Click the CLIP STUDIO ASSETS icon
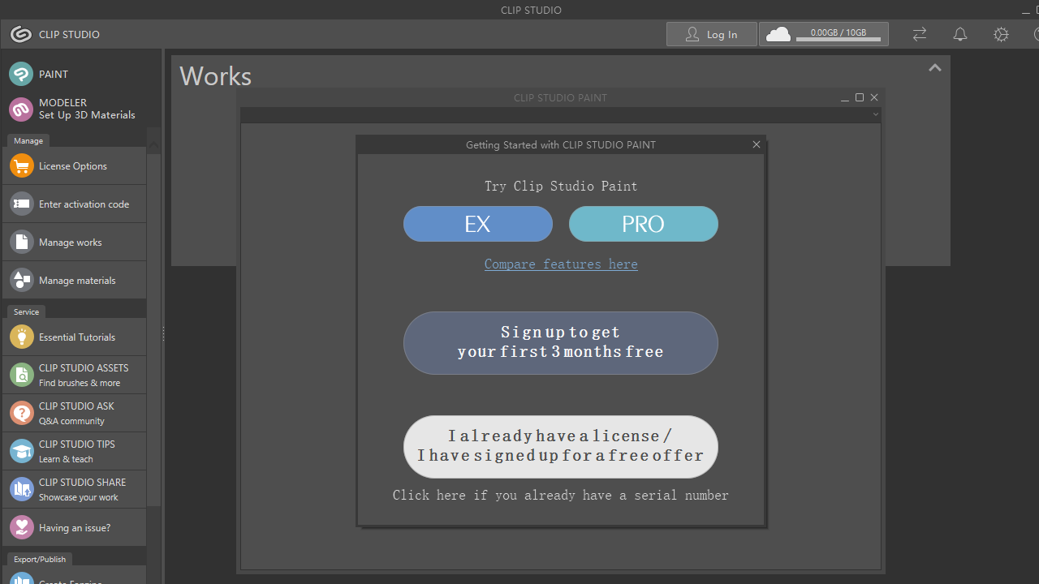Viewport: 1039px width, 584px height. point(22,375)
